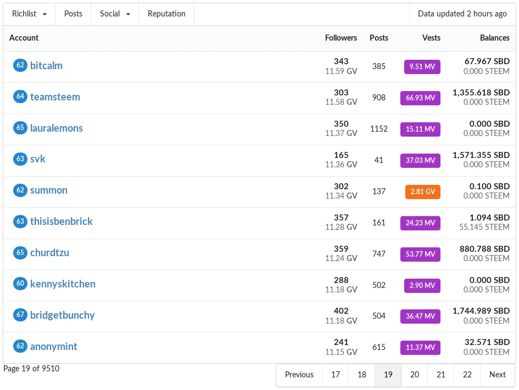The image size is (519, 390).
Task: Click reputation badge 62 beside bitcalm
Action: click(20, 65)
